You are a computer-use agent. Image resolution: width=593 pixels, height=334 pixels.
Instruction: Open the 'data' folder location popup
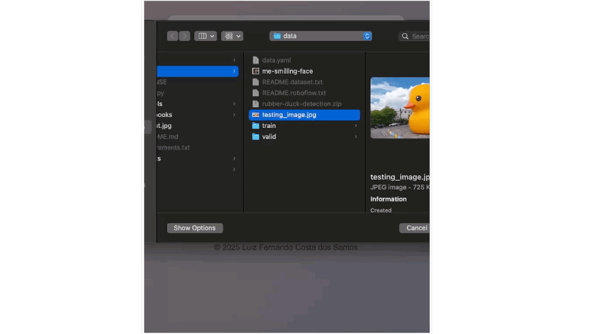321,36
